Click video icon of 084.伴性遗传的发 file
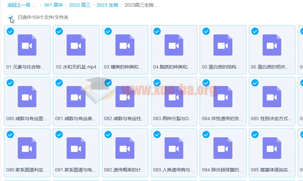The width and height of the screenshot is (303, 181). point(223,97)
